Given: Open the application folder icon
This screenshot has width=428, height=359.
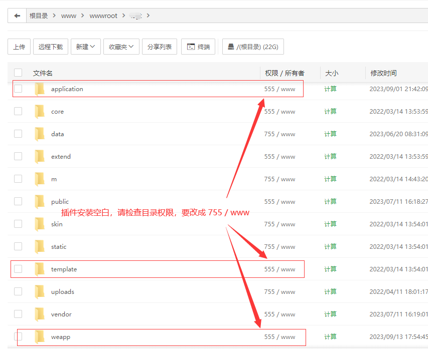Looking at the screenshot, I should click(x=40, y=88).
